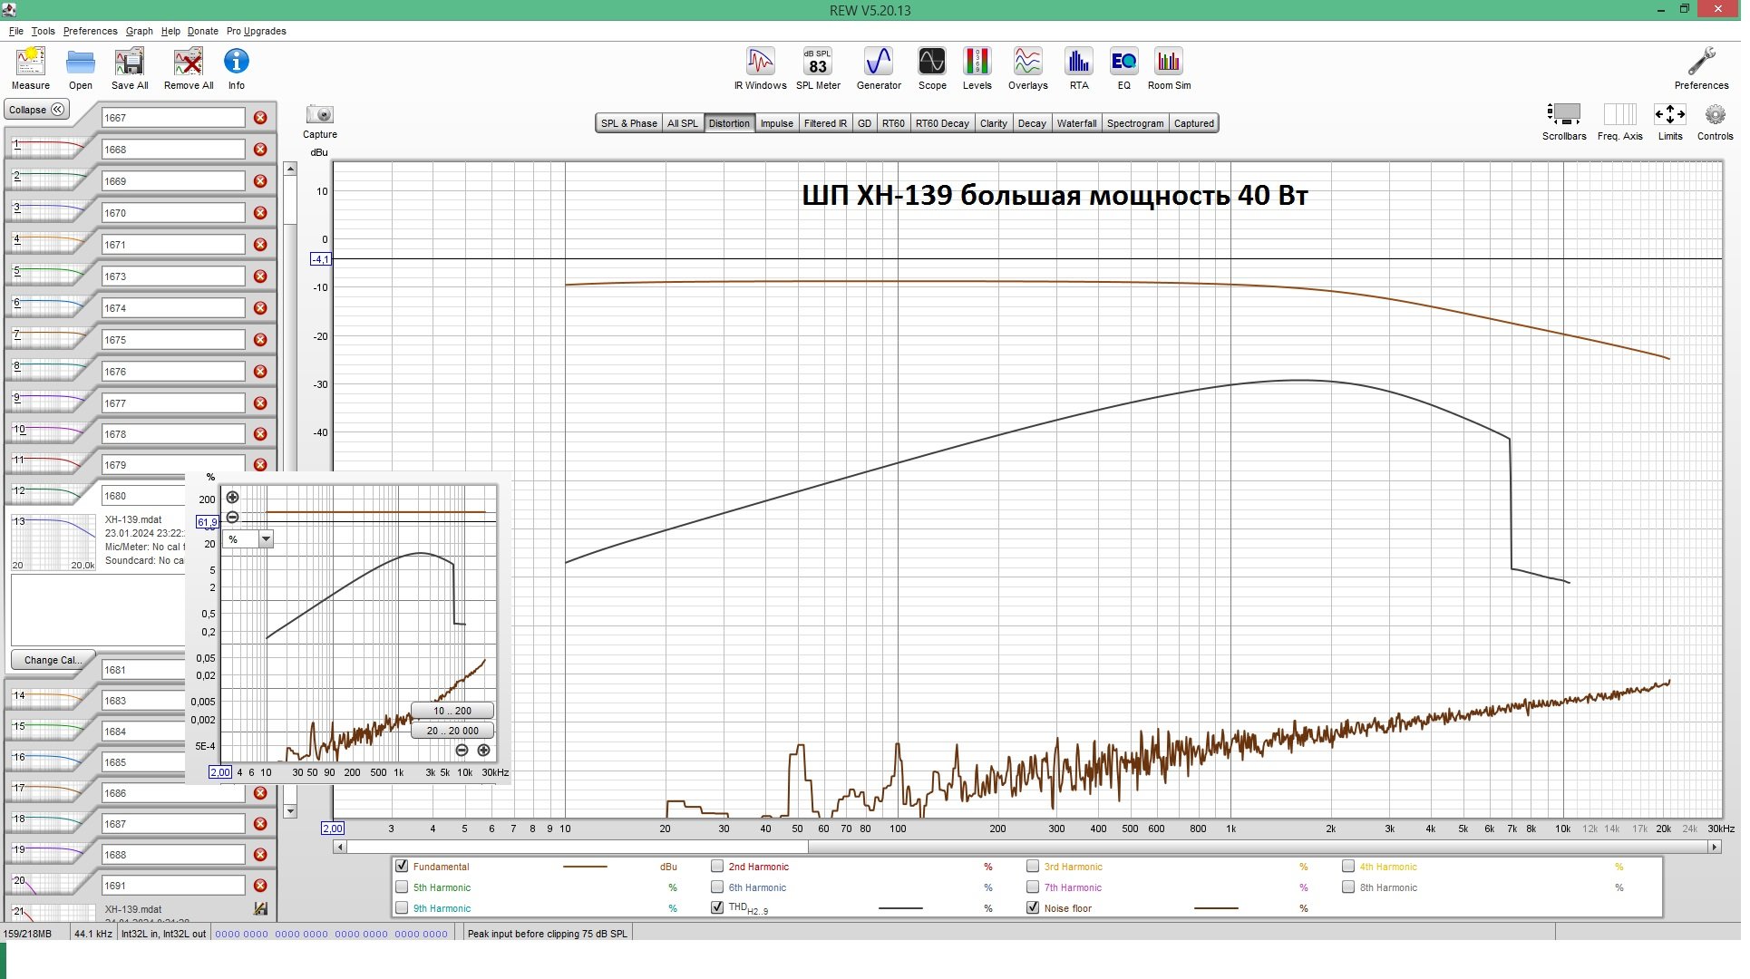Click the horizontal graph scrollbar

[x=1027, y=847]
